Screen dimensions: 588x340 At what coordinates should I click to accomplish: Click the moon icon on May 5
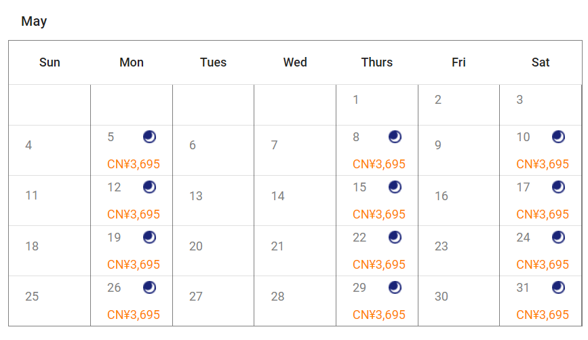click(150, 137)
